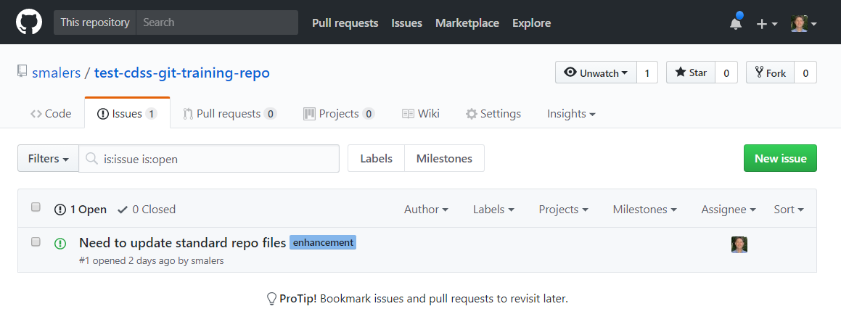Expand the Filters dropdown
841x322 pixels.
coord(49,159)
